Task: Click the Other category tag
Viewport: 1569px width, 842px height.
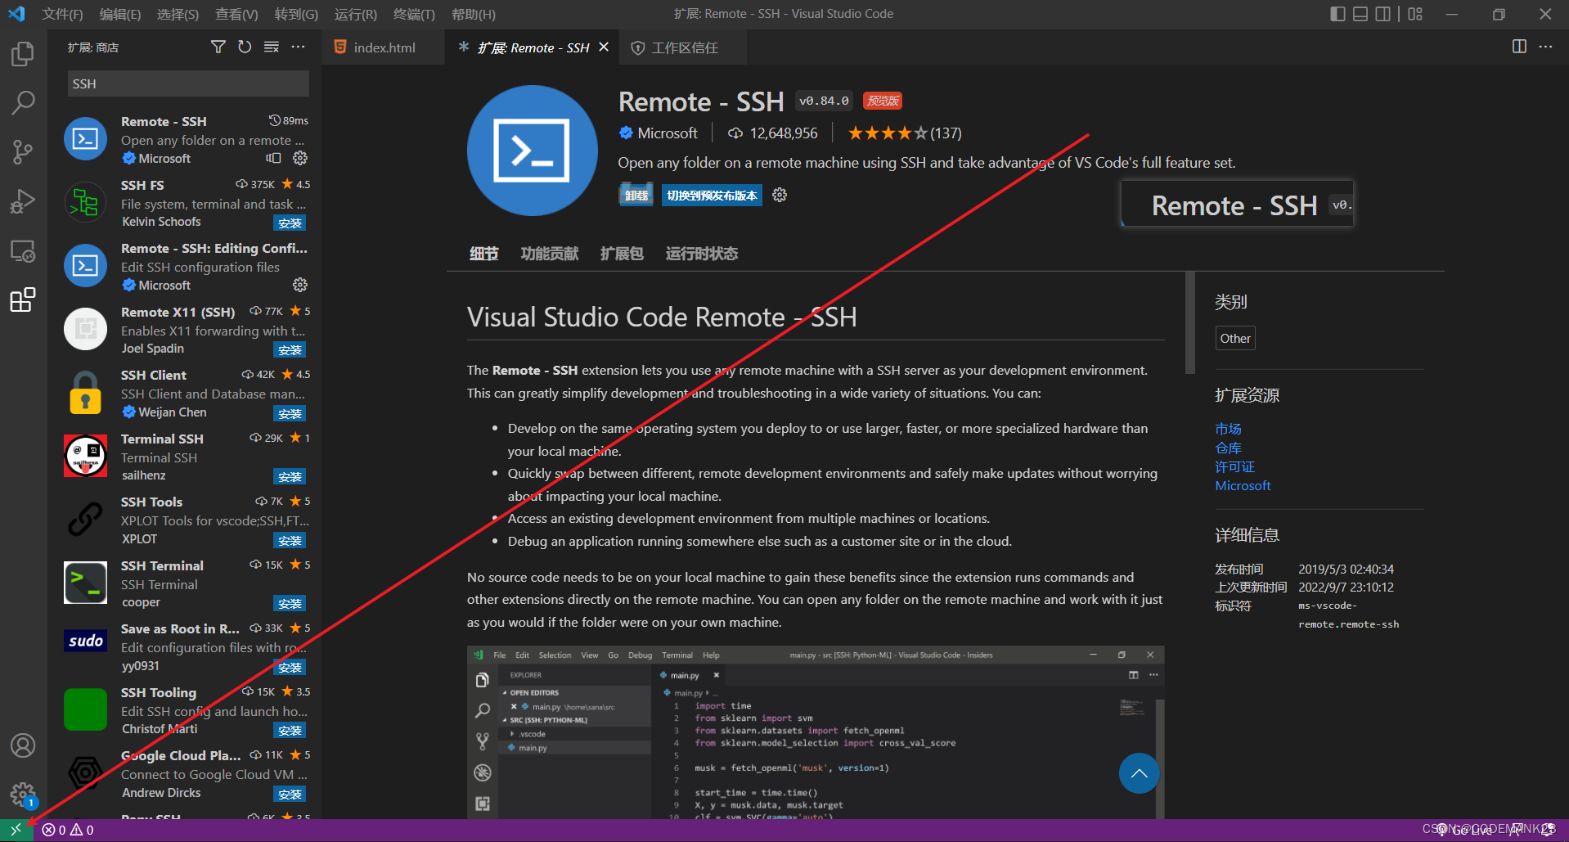Action: pos(1235,338)
